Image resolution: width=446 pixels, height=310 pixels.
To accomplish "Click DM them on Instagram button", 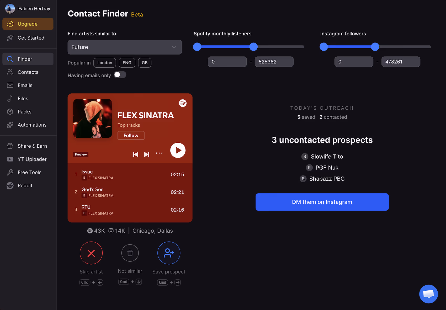I will 322,202.
